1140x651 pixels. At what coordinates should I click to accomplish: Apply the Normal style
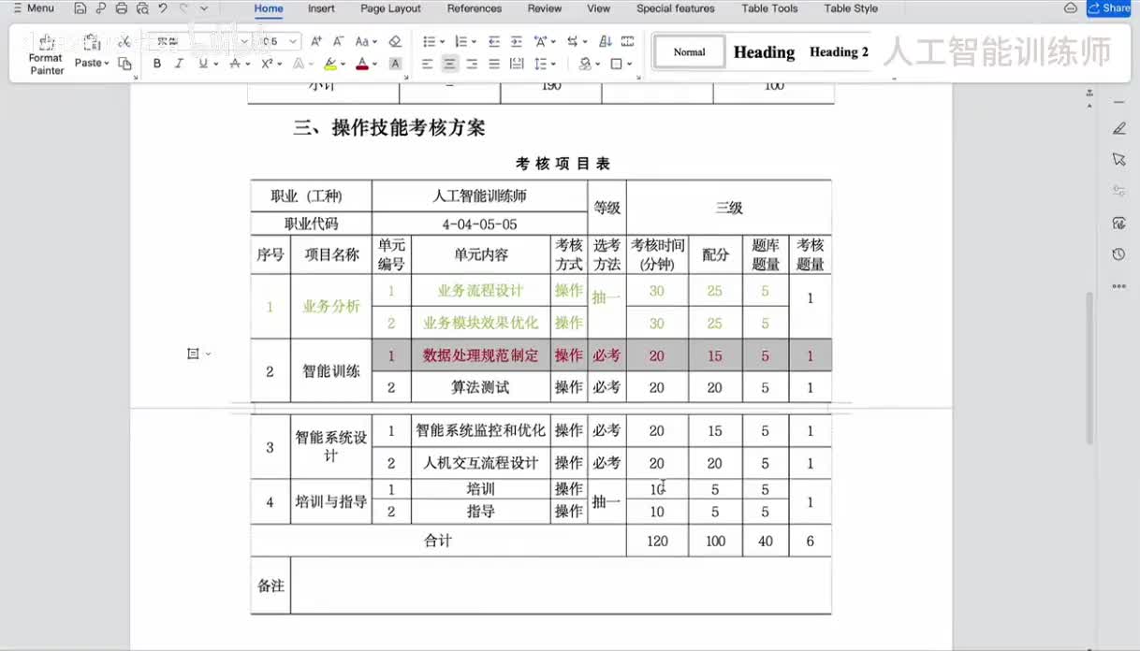coord(690,52)
